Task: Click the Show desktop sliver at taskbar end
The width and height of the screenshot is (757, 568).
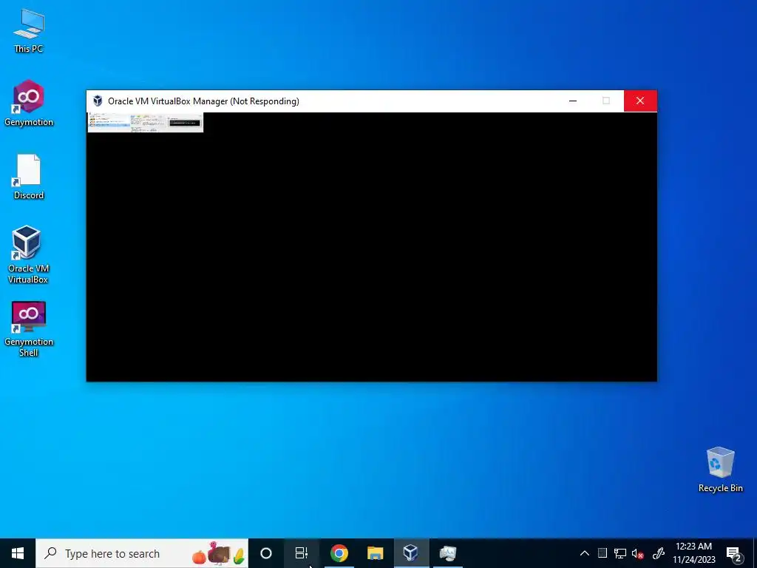Action: click(x=755, y=553)
